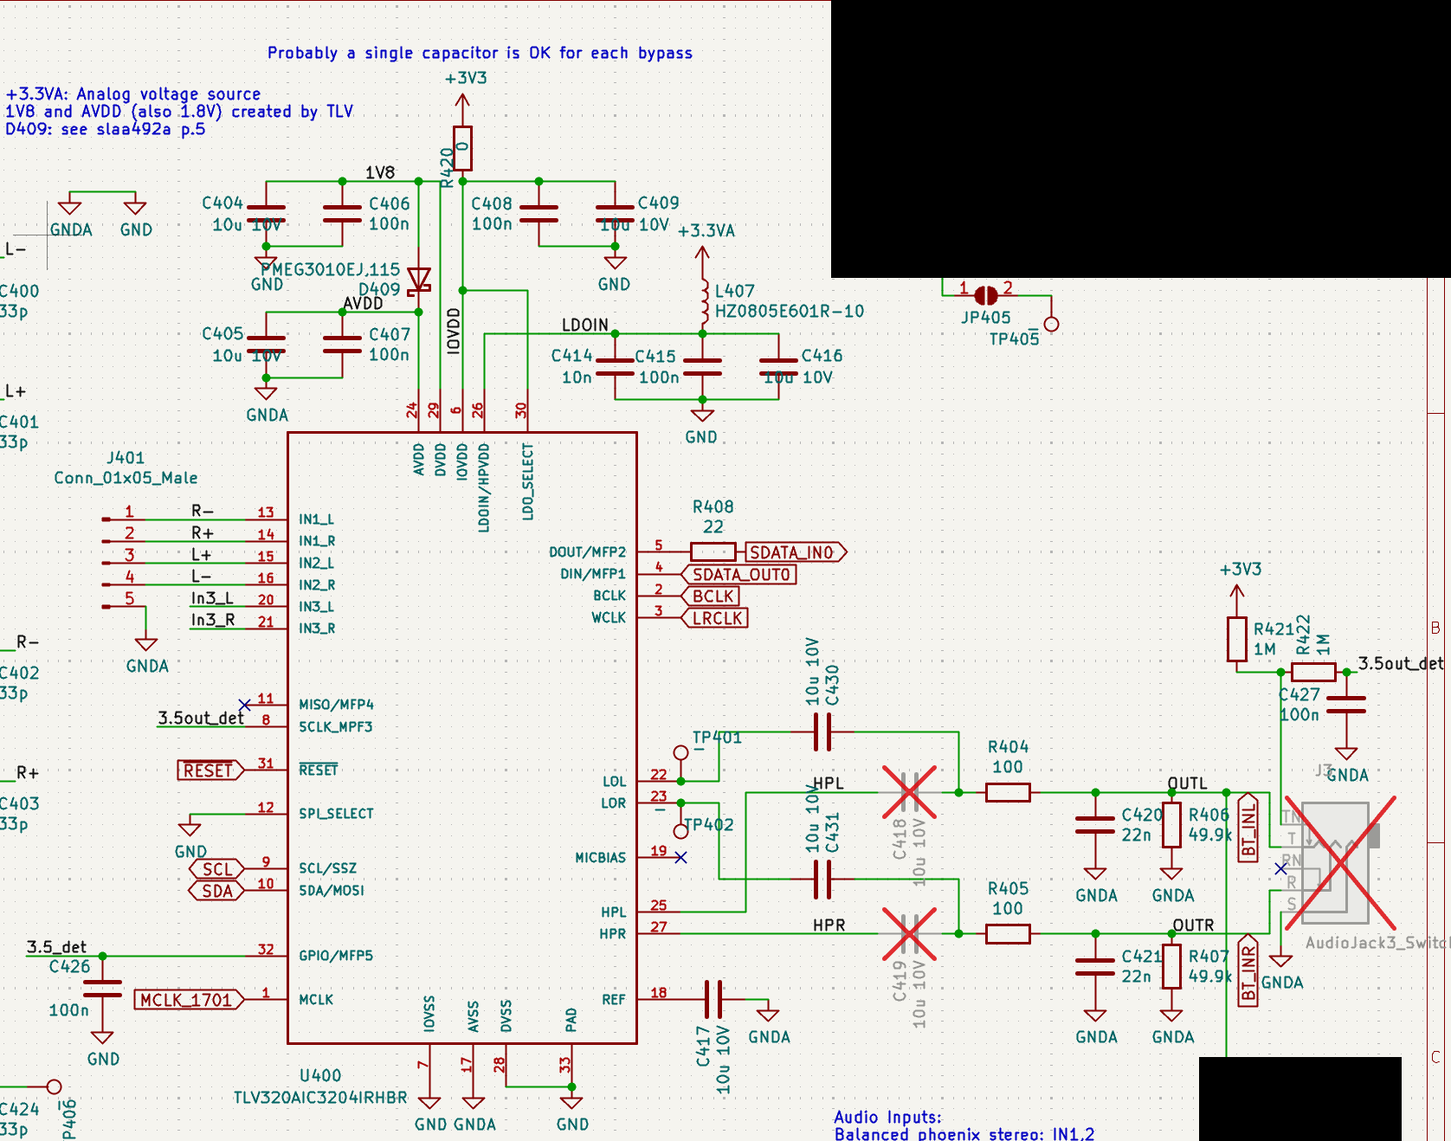Select capacitor C409 symbol

pyautogui.click(x=615, y=214)
